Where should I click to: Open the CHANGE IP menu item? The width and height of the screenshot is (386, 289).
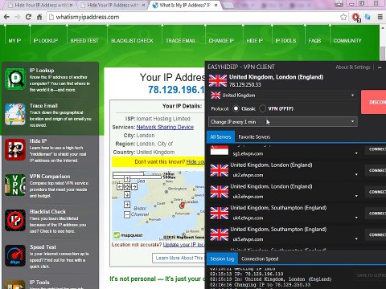(221, 41)
